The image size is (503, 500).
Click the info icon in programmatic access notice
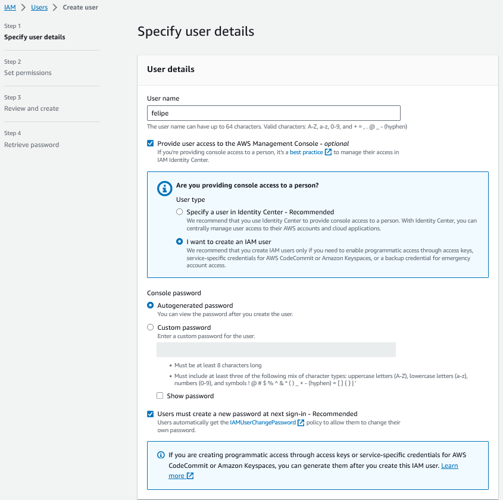pyautogui.click(x=161, y=455)
